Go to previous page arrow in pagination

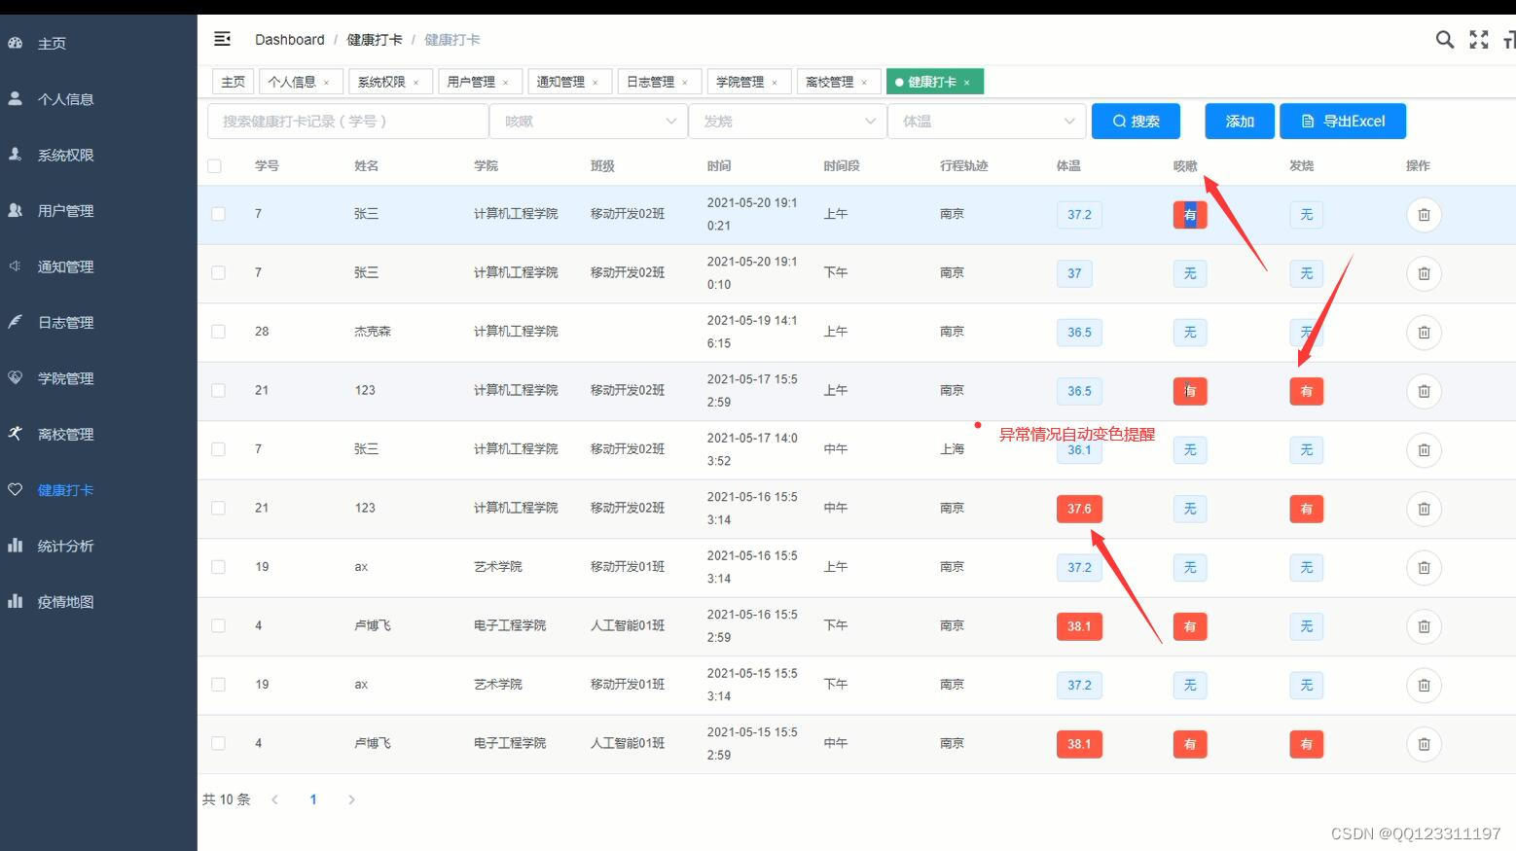coord(275,799)
